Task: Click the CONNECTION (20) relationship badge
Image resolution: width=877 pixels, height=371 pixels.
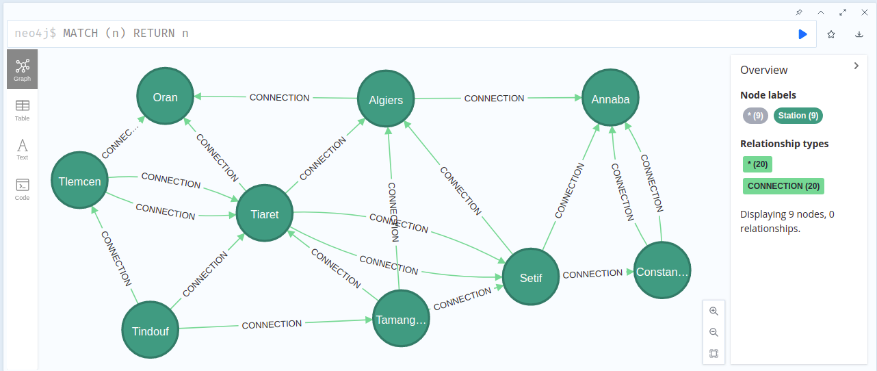Action: pos(783,186)
